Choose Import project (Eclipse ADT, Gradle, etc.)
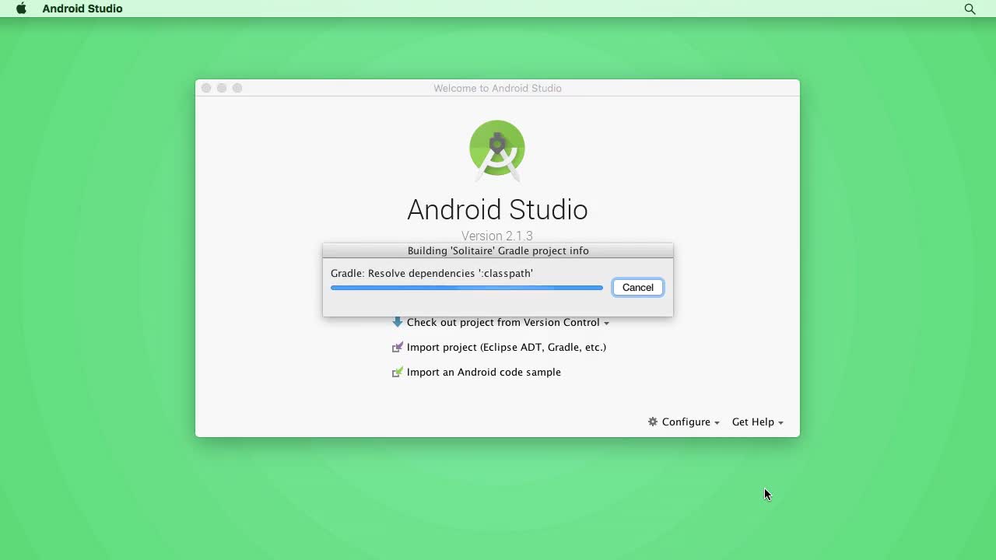The width and height of the screenshot is (996, 560). (x=507, y=347)
